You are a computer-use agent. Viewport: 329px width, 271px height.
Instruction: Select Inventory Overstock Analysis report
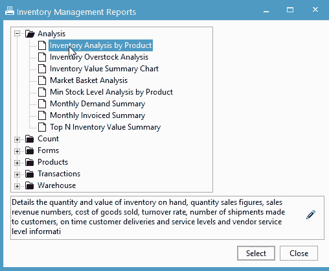click(99, 57)
